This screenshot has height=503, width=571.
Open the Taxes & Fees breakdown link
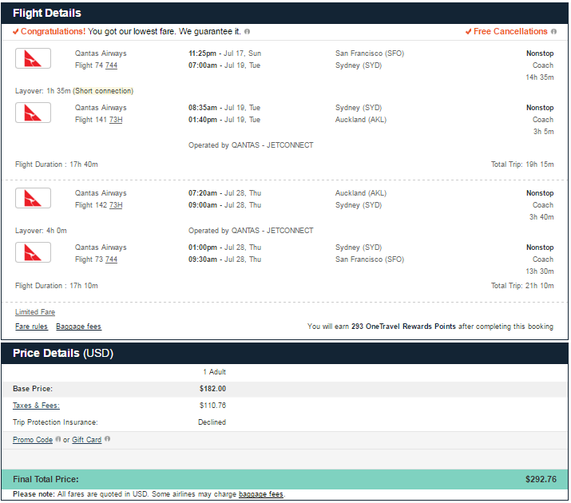click(x=36, y=406)
